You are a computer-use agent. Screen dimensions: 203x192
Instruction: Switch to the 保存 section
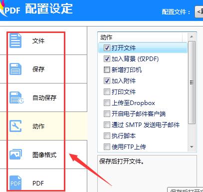[38, 69]
